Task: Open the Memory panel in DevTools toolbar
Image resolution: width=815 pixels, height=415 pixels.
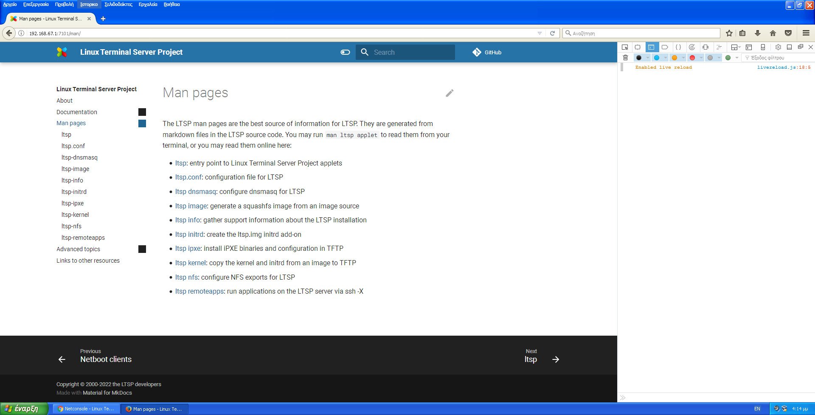Action: pos(706,47)
